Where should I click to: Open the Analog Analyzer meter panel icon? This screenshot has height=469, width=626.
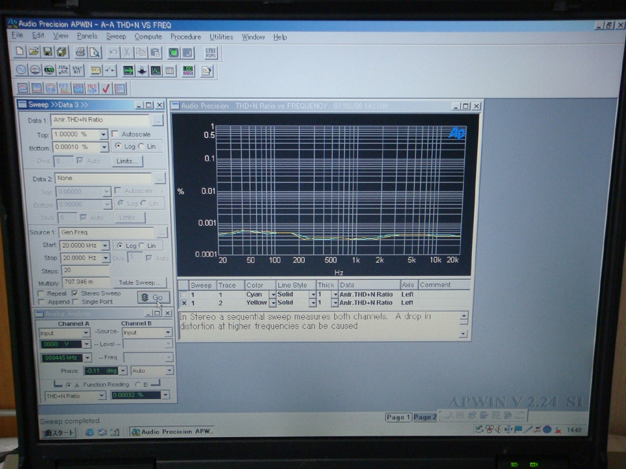(x=35, y=70)
